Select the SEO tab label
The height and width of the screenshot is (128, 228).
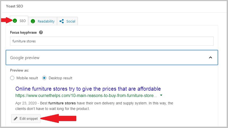pos(23,21)
